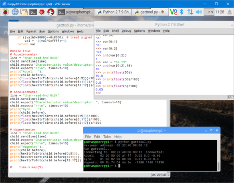Launch the terminal icon in the panel
This screenshot has width=234, height=183.
(x=33, y=12)
